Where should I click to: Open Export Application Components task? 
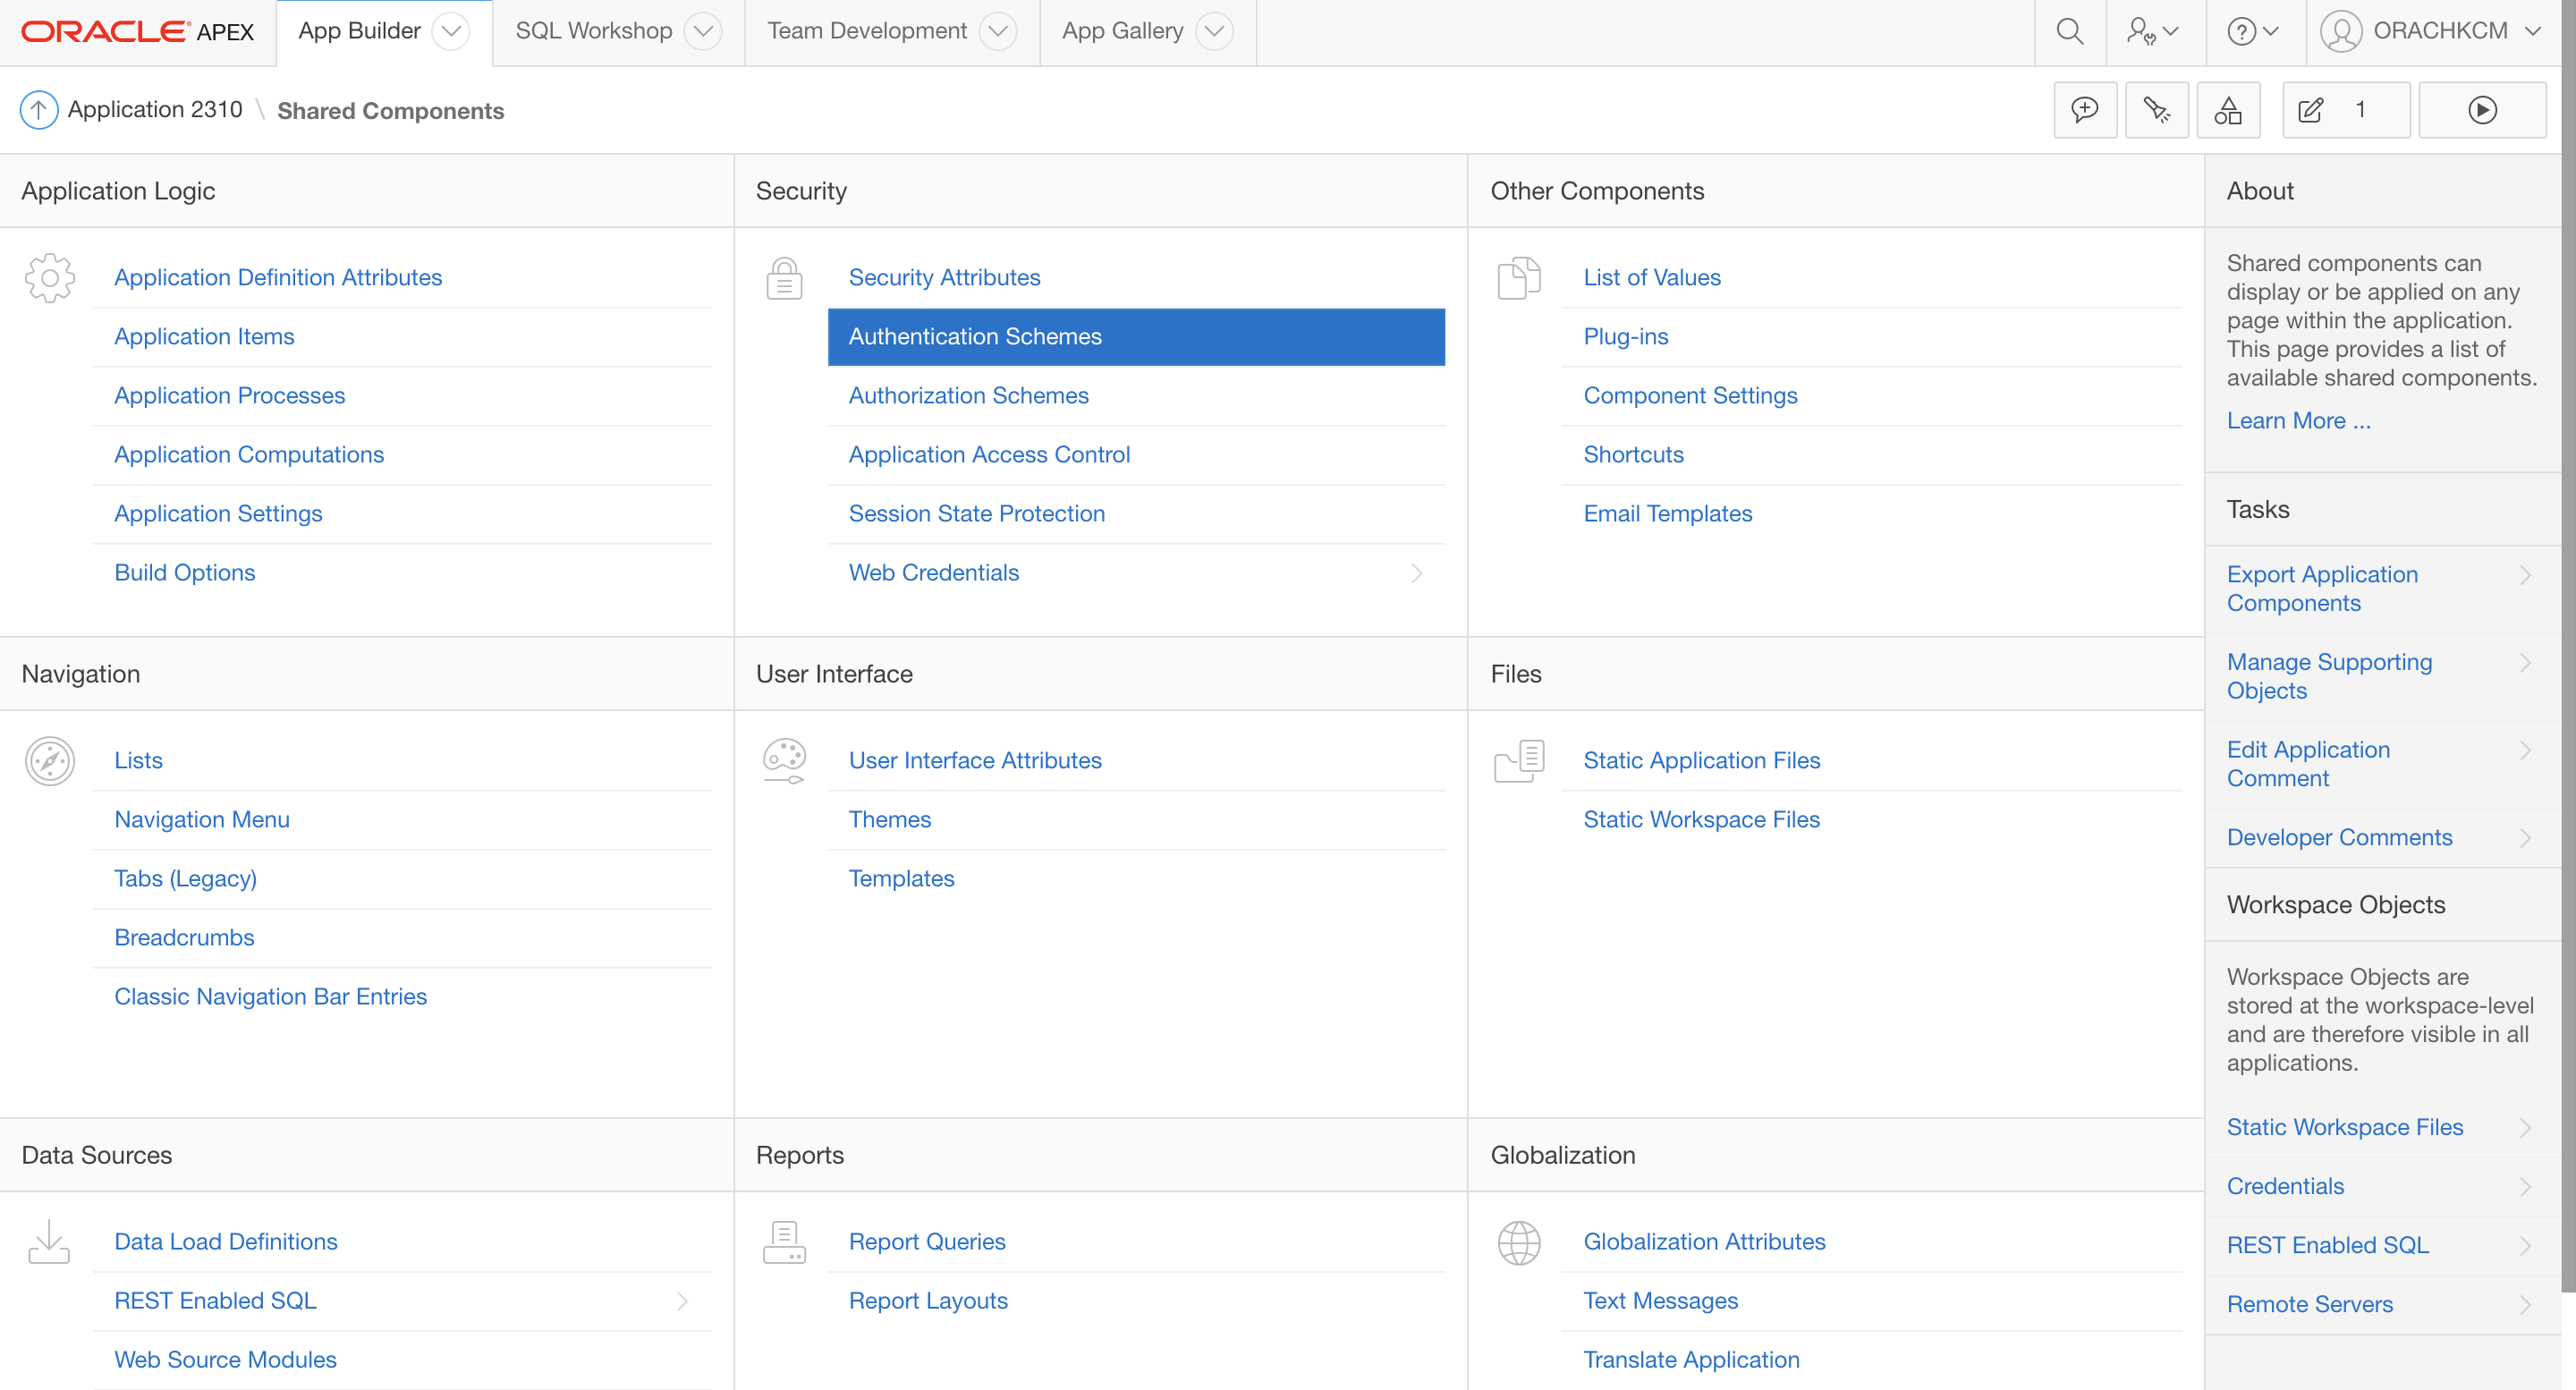point(2321,589)
